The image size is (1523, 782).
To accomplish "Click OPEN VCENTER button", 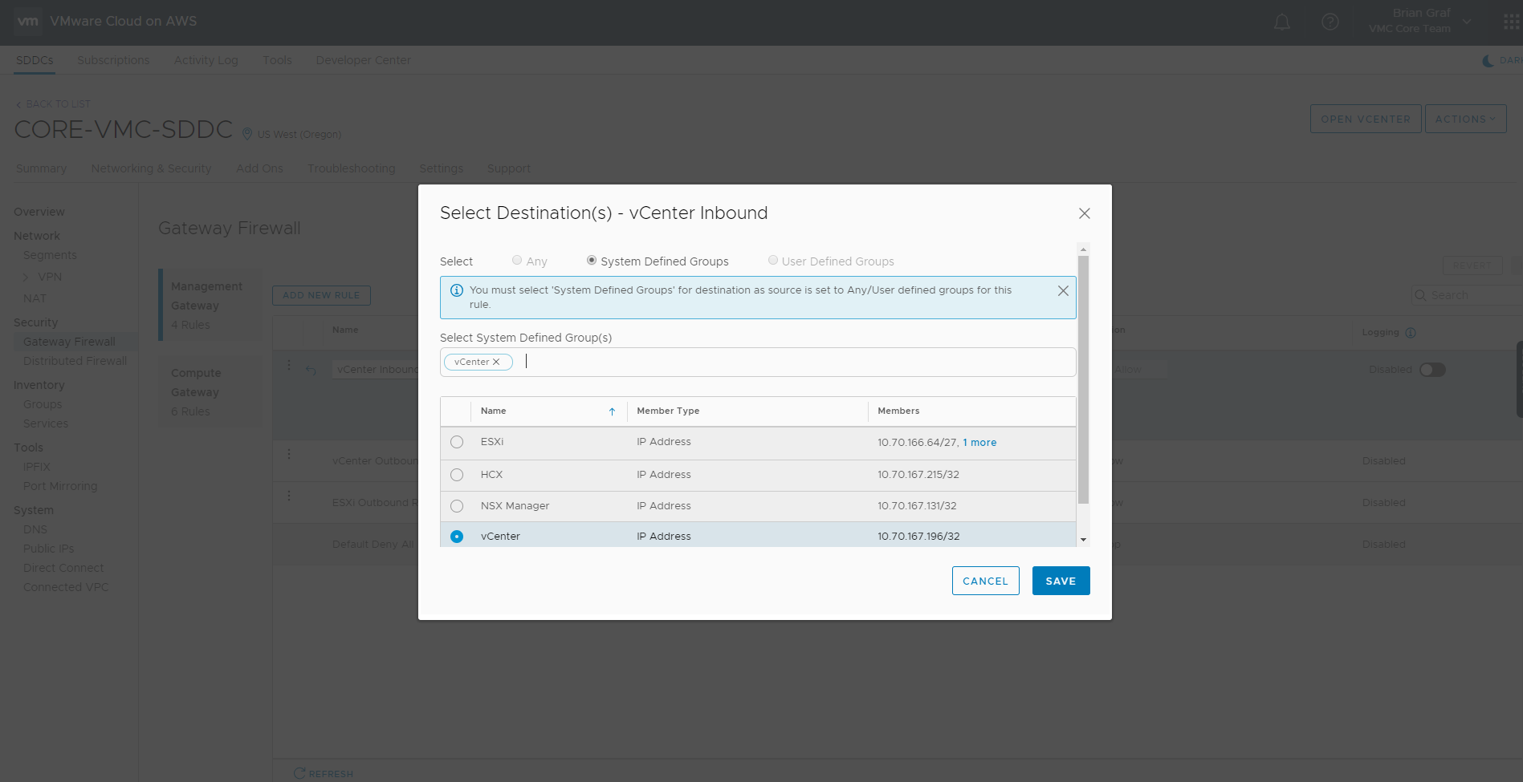I will [1366, 119].
